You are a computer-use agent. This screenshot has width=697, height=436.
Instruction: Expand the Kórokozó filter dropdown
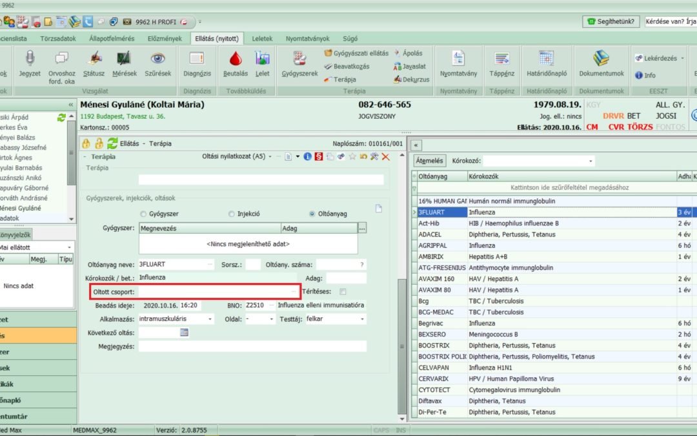[591, 161]
